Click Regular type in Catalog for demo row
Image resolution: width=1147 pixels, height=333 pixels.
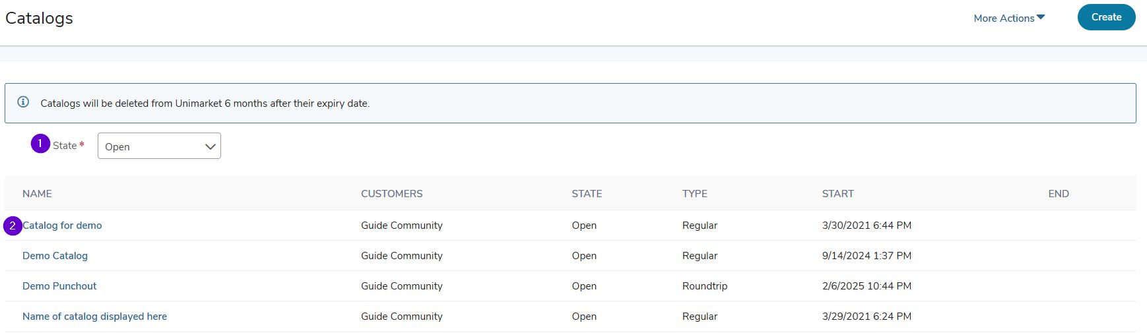(700, 226)
